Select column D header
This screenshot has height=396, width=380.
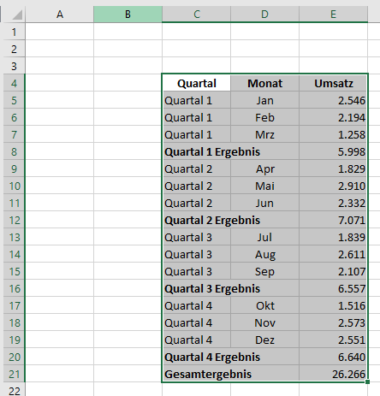tap(264, 15)
